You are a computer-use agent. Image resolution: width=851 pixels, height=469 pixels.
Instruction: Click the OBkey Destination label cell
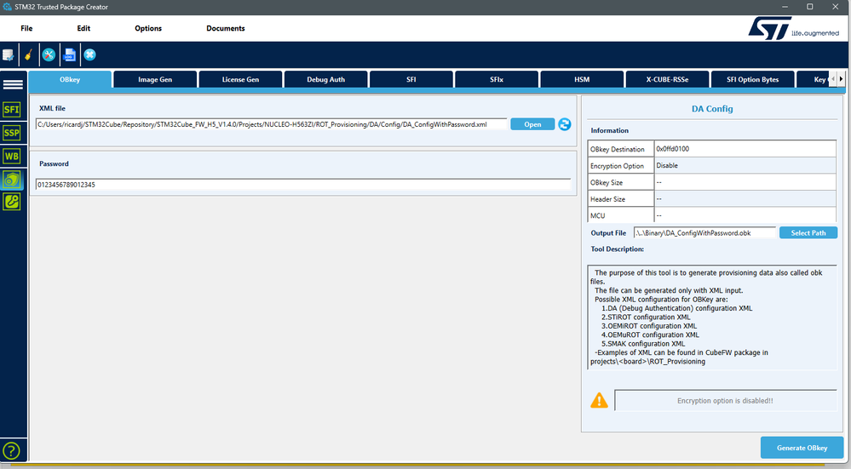coord(620,149)
